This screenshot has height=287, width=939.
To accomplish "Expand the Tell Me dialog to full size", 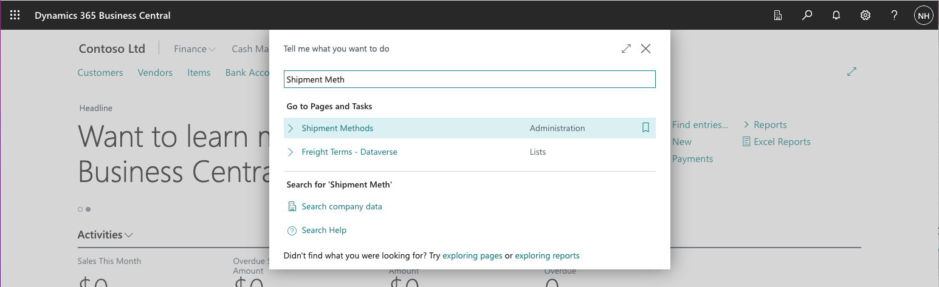I will pyautogui.click(x=626, y=49).
